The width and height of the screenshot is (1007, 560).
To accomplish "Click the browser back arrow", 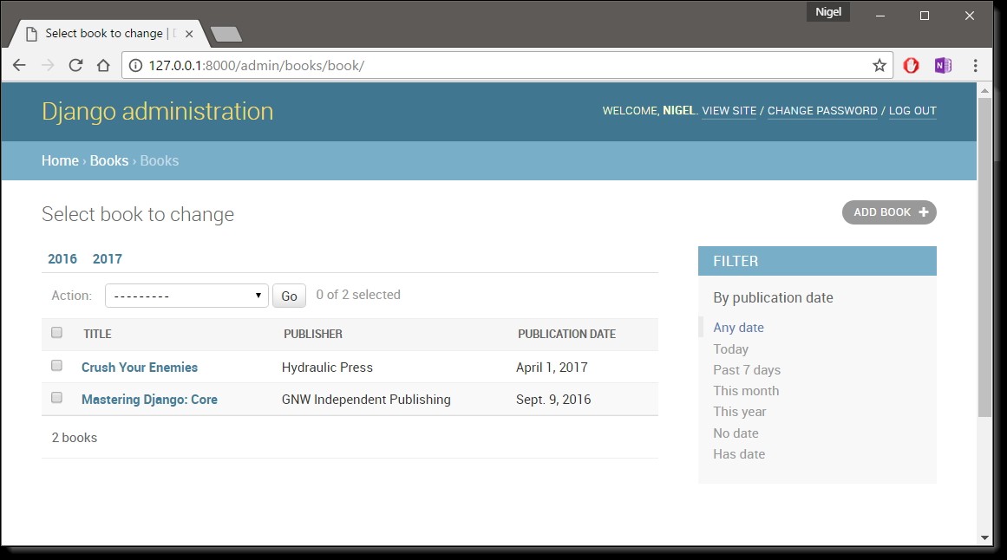I will pos(19,66).
